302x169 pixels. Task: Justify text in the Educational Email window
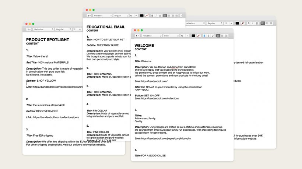(x=177, y=15)
